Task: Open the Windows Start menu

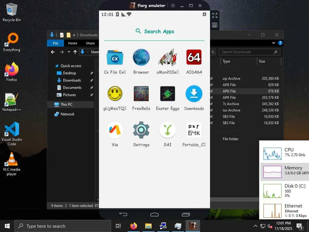Action: [7, 226]
